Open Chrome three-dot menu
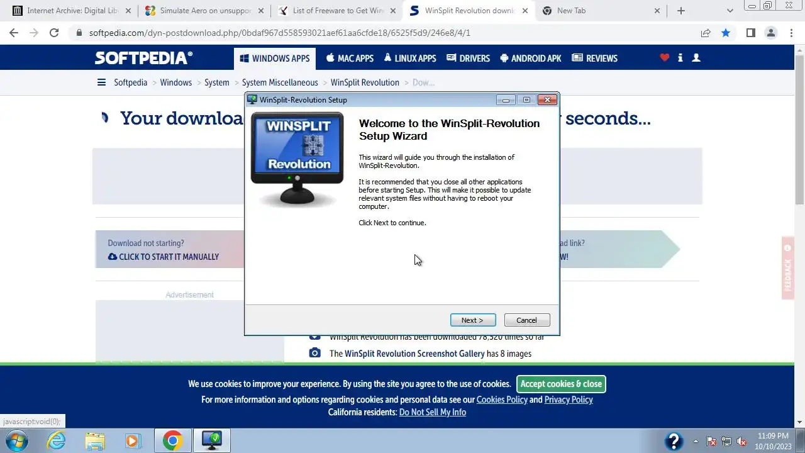 coord(791,33)
